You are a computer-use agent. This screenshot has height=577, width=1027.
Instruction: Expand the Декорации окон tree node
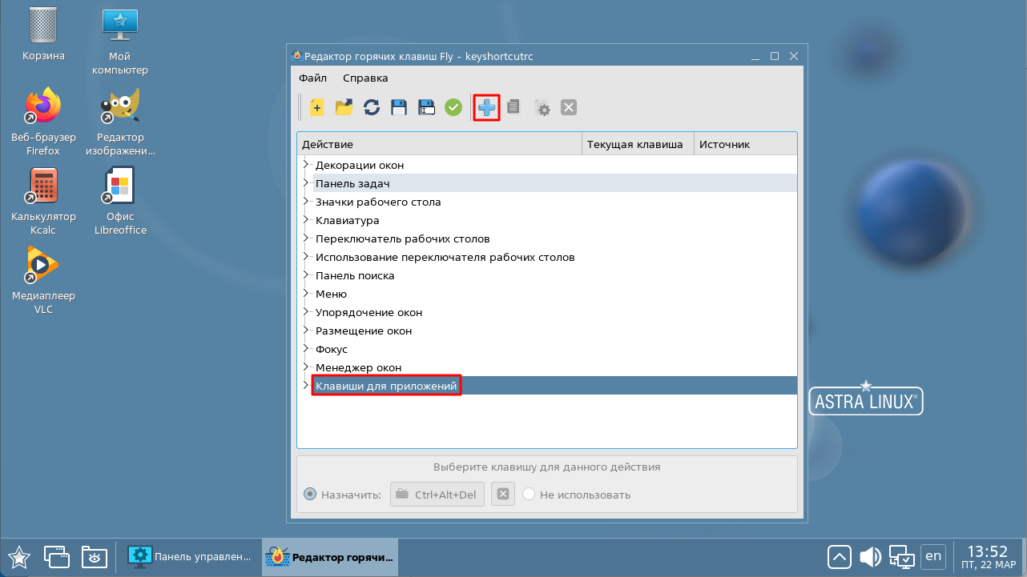coord(305,165)
